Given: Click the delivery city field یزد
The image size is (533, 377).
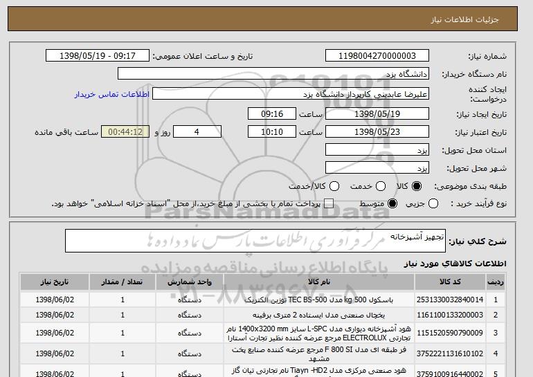Looking at the screenshot, I should tap(377, 168).
